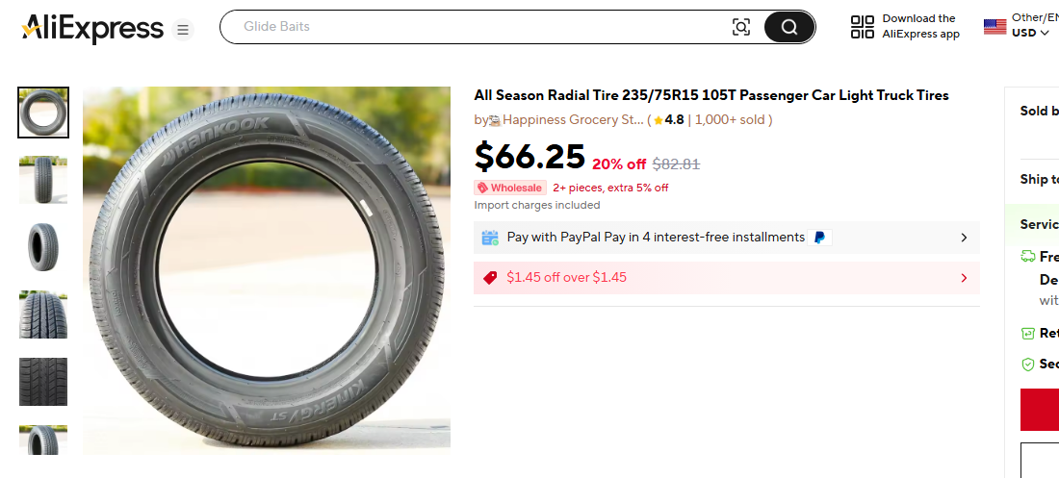Click the Wholesale badge
The height and width of the screenshot is (478, 1059).
510,188
